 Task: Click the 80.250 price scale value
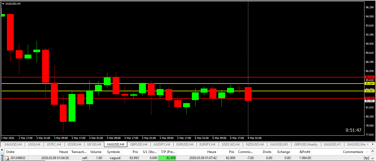[369, 117]
